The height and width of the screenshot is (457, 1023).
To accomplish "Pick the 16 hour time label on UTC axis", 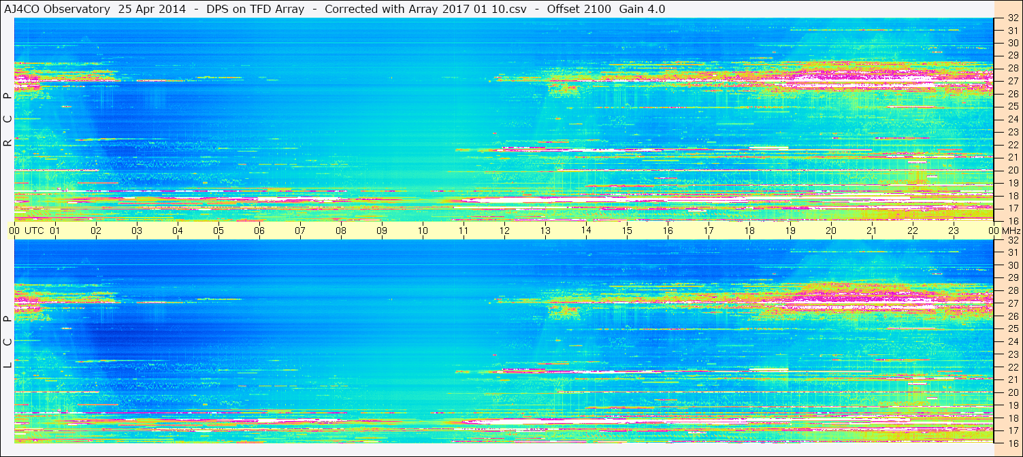I will pos(668,231).
